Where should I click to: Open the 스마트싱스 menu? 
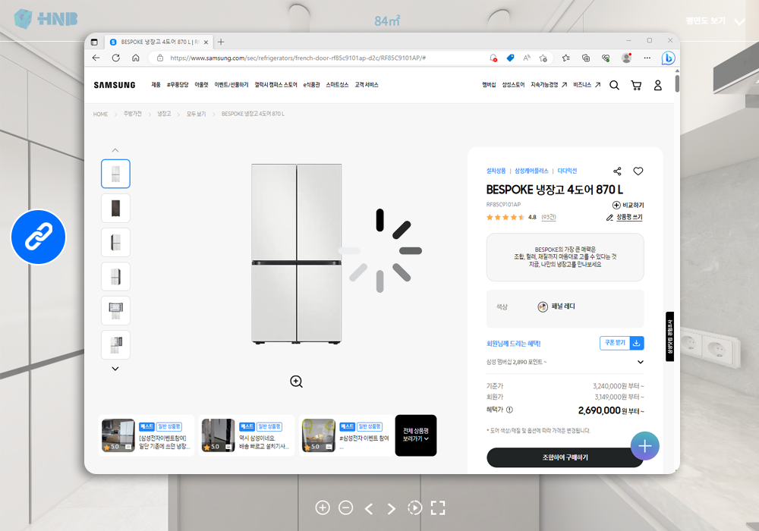point(338,85)
